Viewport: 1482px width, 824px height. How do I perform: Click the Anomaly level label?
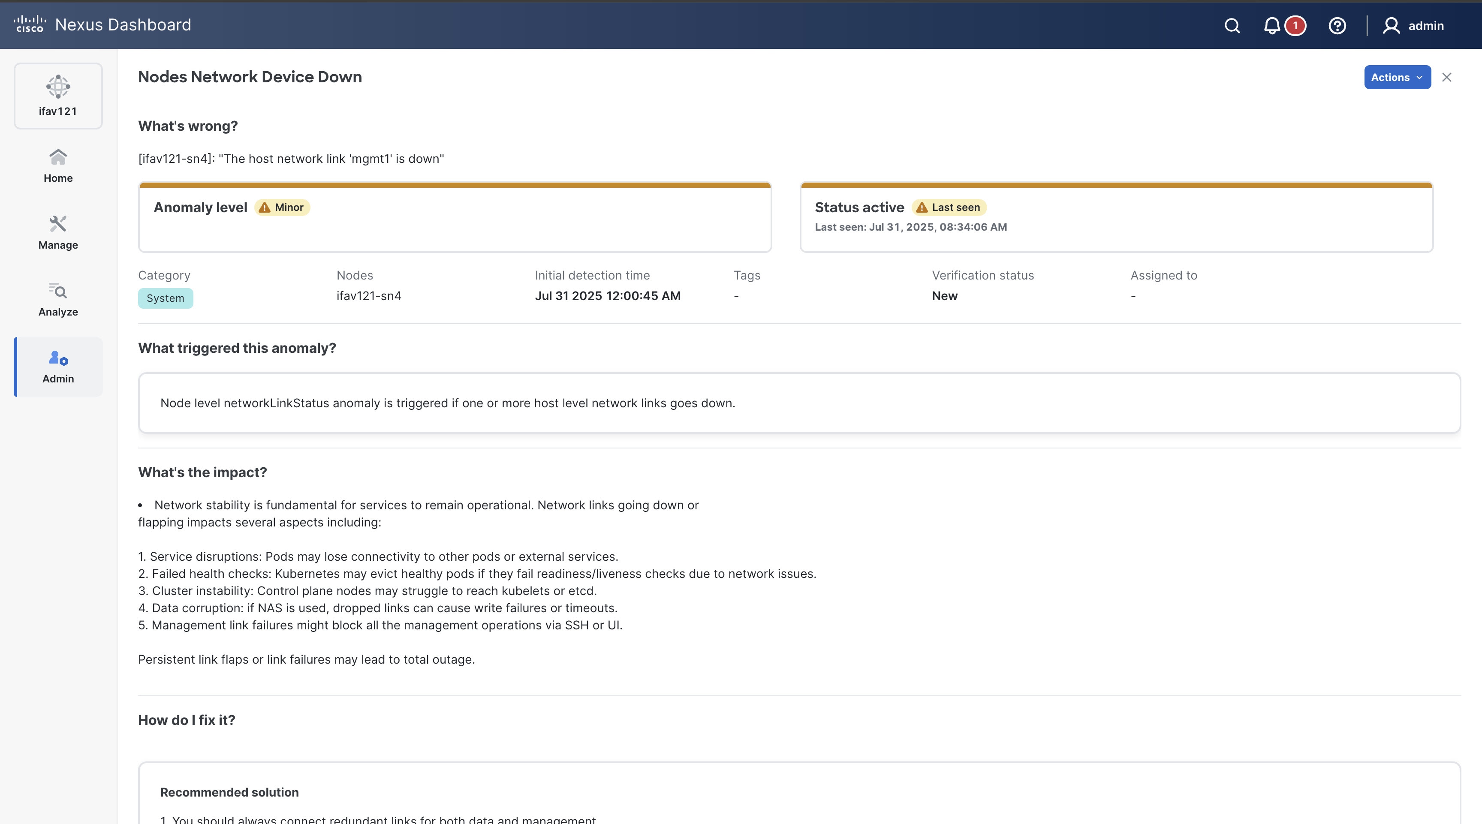coord(200,208)
